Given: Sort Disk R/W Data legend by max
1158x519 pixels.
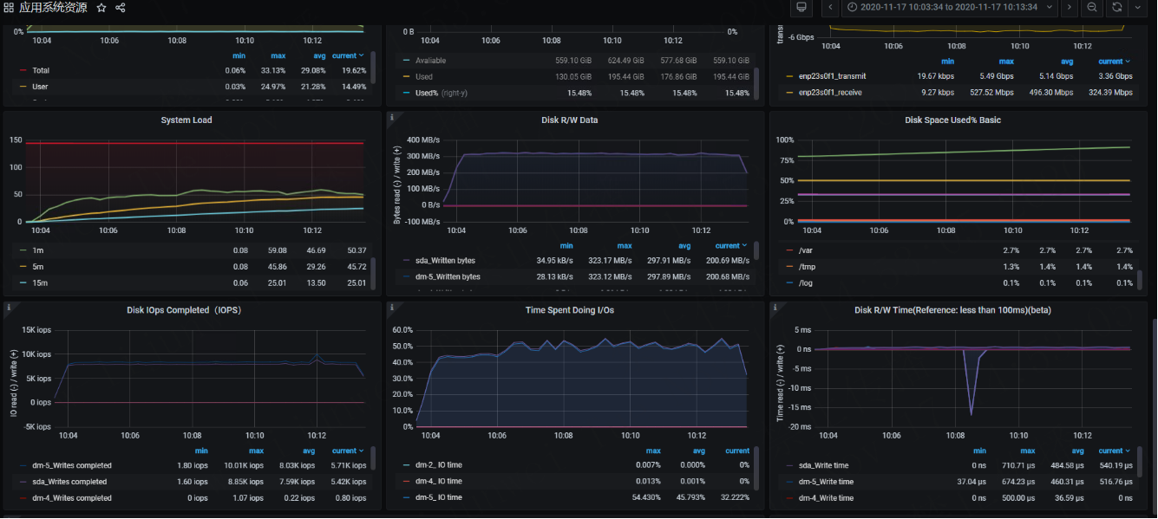Looking at the screenshot, I should (x=625, y=246).
